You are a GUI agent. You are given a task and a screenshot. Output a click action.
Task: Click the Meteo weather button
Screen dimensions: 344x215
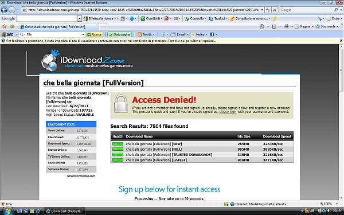[198, 34]
